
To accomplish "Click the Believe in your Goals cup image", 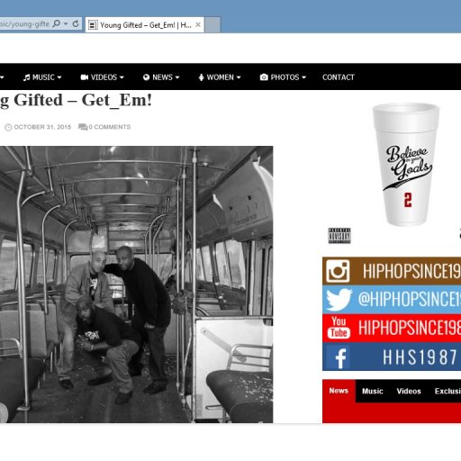I will coord(406,165).
